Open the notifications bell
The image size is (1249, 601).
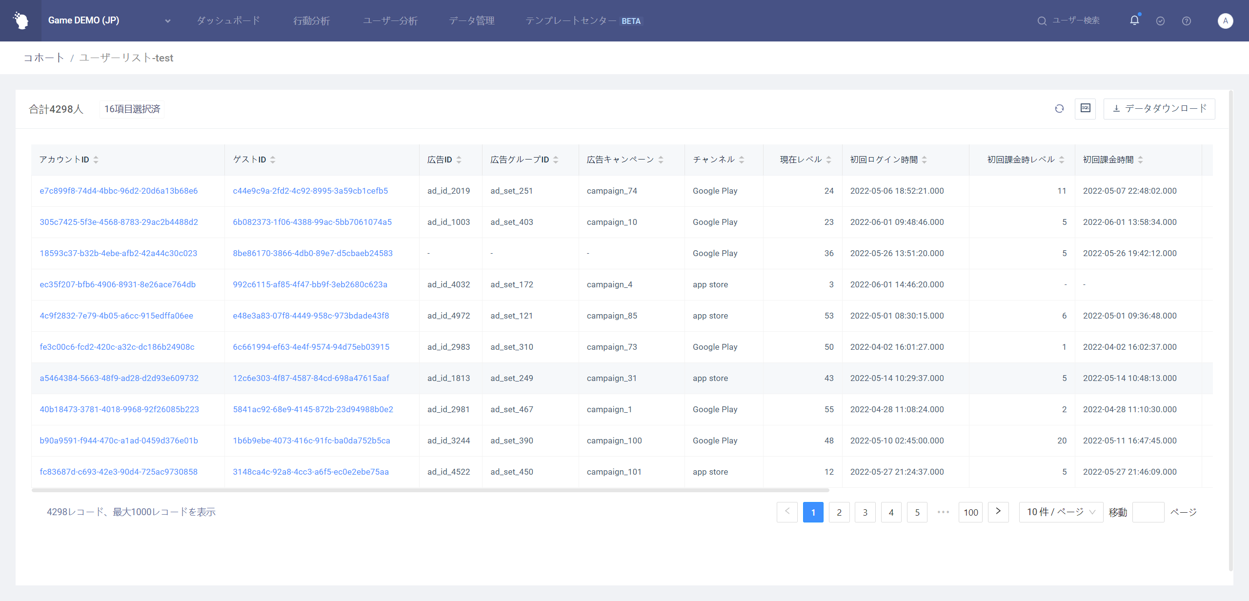point(1134,20)
